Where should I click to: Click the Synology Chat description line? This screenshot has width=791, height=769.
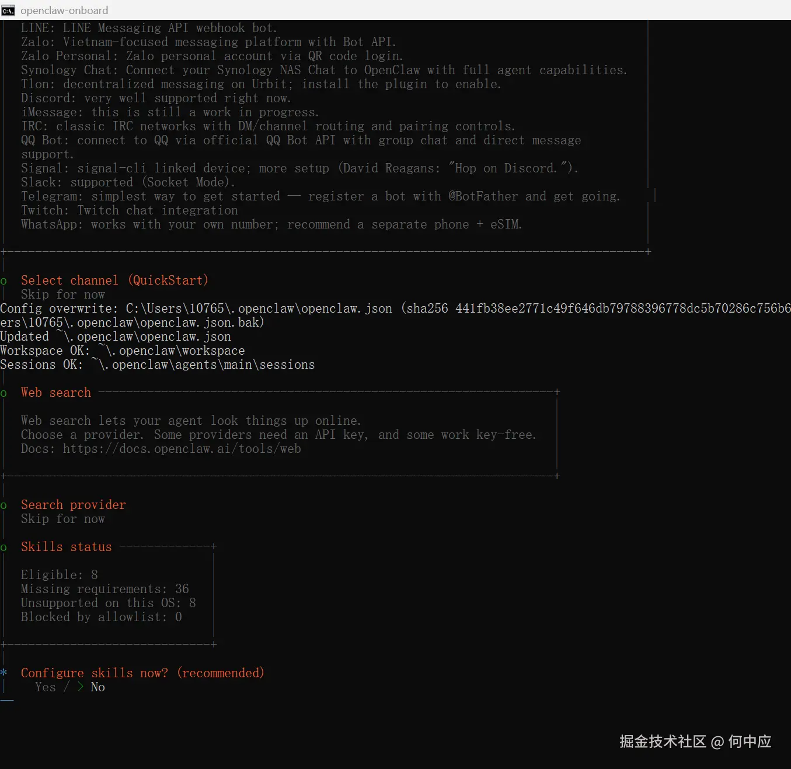(x=324, y=70)
